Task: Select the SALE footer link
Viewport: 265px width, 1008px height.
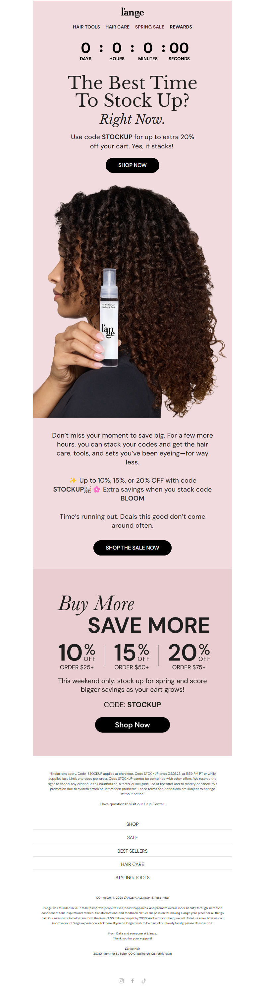Action: point(132,837)
